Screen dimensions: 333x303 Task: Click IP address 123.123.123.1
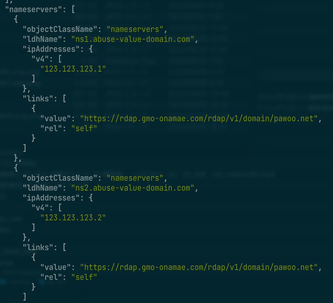pyautogui.click(x=73, y=69)
